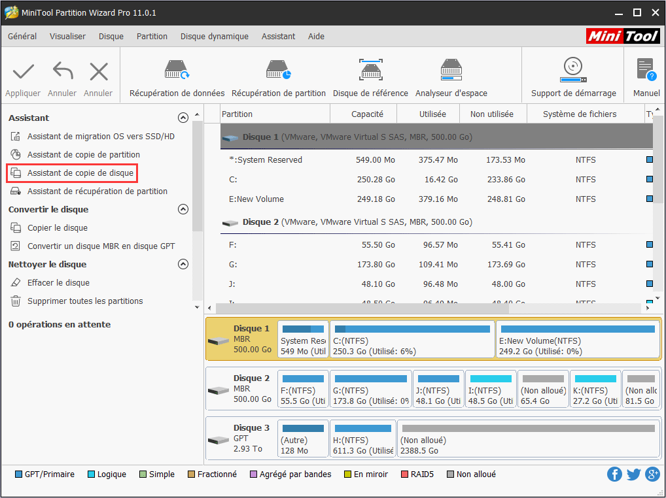Start Assistant de récupération de partition

pyautogui.click(x=97, y=191)
